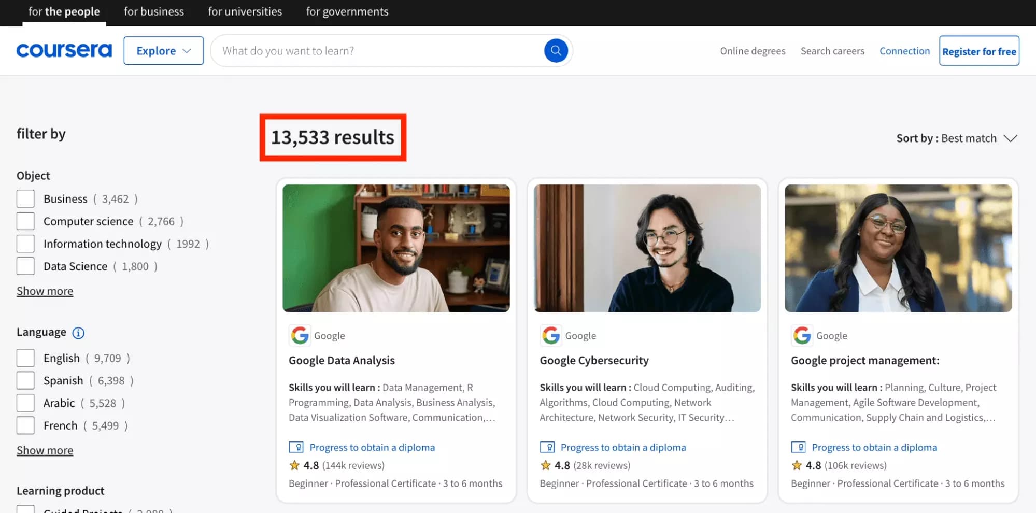Click diploma icon on Google Data Analysis card

(x=296, y=447)
